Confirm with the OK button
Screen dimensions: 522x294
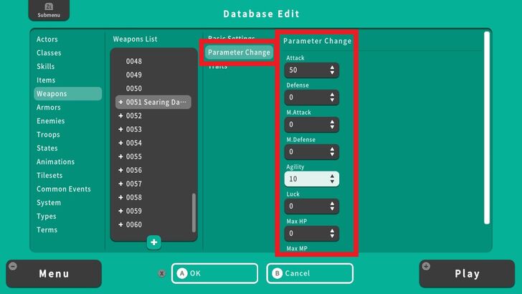[x=214, y=273]
